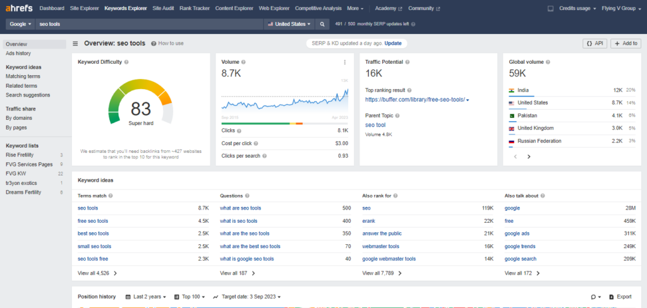Viewport: 647px width, 308px height.
Task: Click help icon next to Volume
Action: [243, 62]
